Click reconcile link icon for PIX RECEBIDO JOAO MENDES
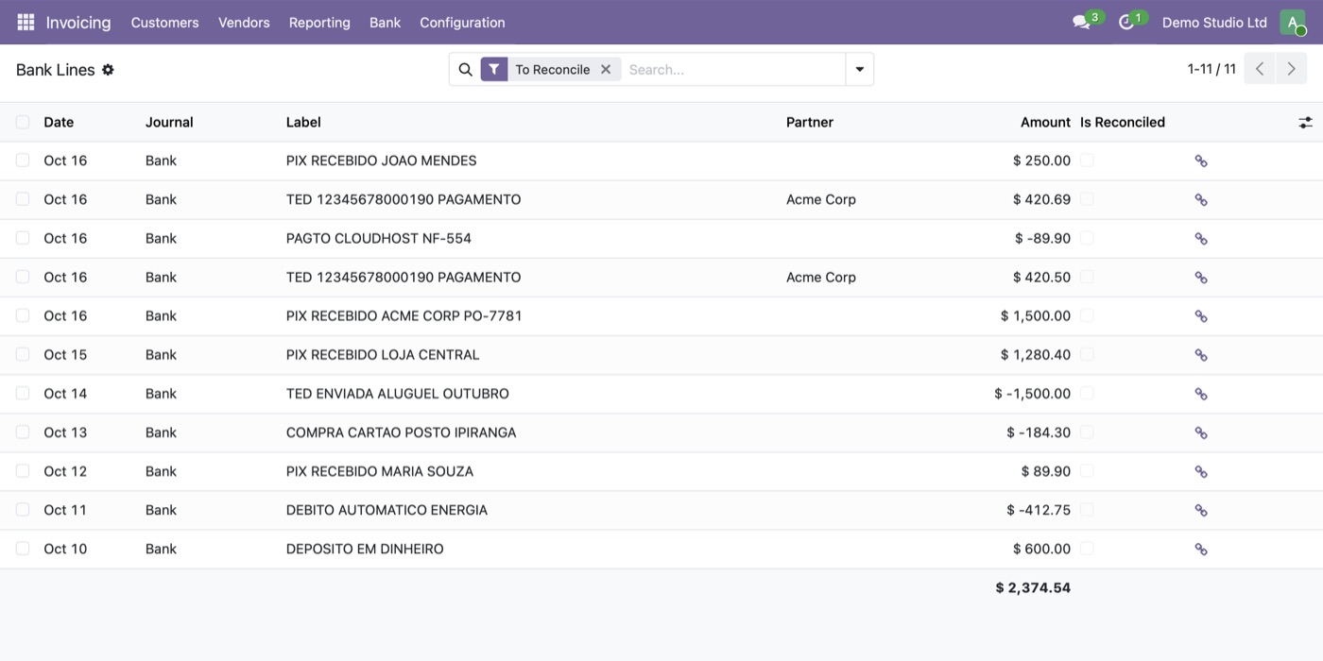 pyautogui.click(x=1201, y=161)
